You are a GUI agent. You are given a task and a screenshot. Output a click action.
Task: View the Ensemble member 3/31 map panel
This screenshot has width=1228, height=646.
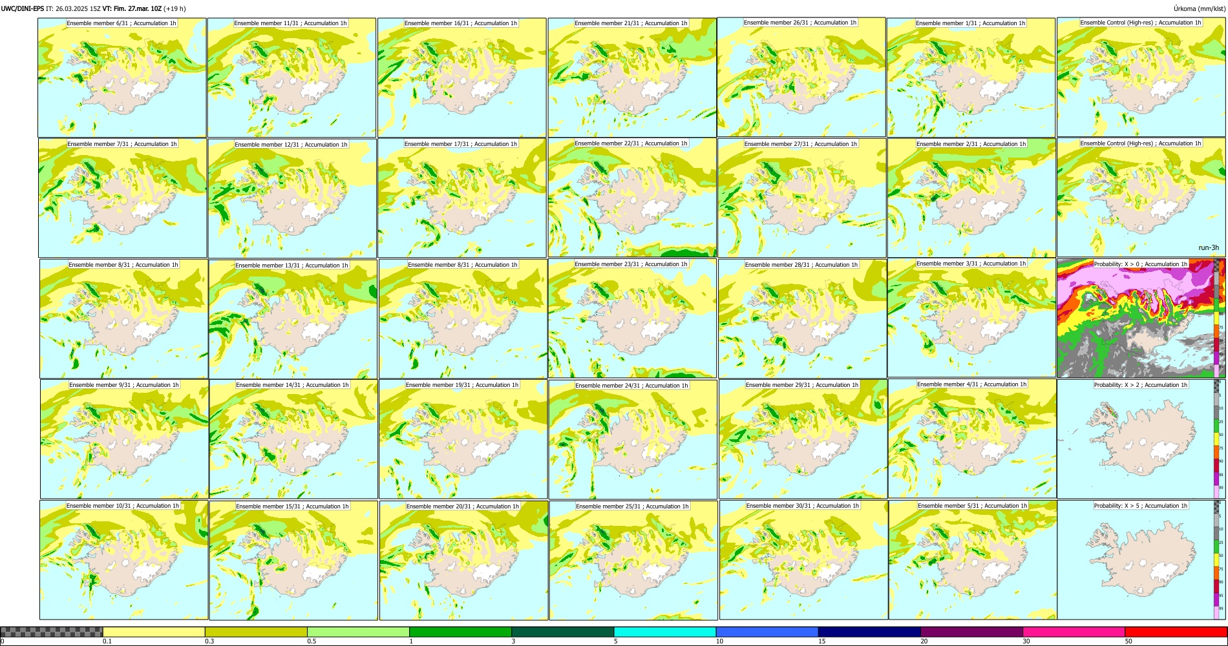971,318
